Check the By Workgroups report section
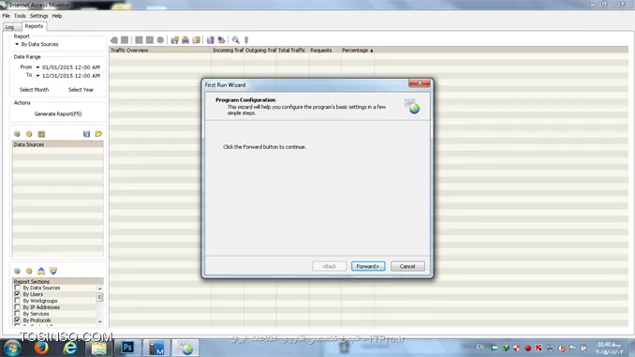The width and height of the screenshot is (635, 357). pyautogui.click(x=17, y=301)
